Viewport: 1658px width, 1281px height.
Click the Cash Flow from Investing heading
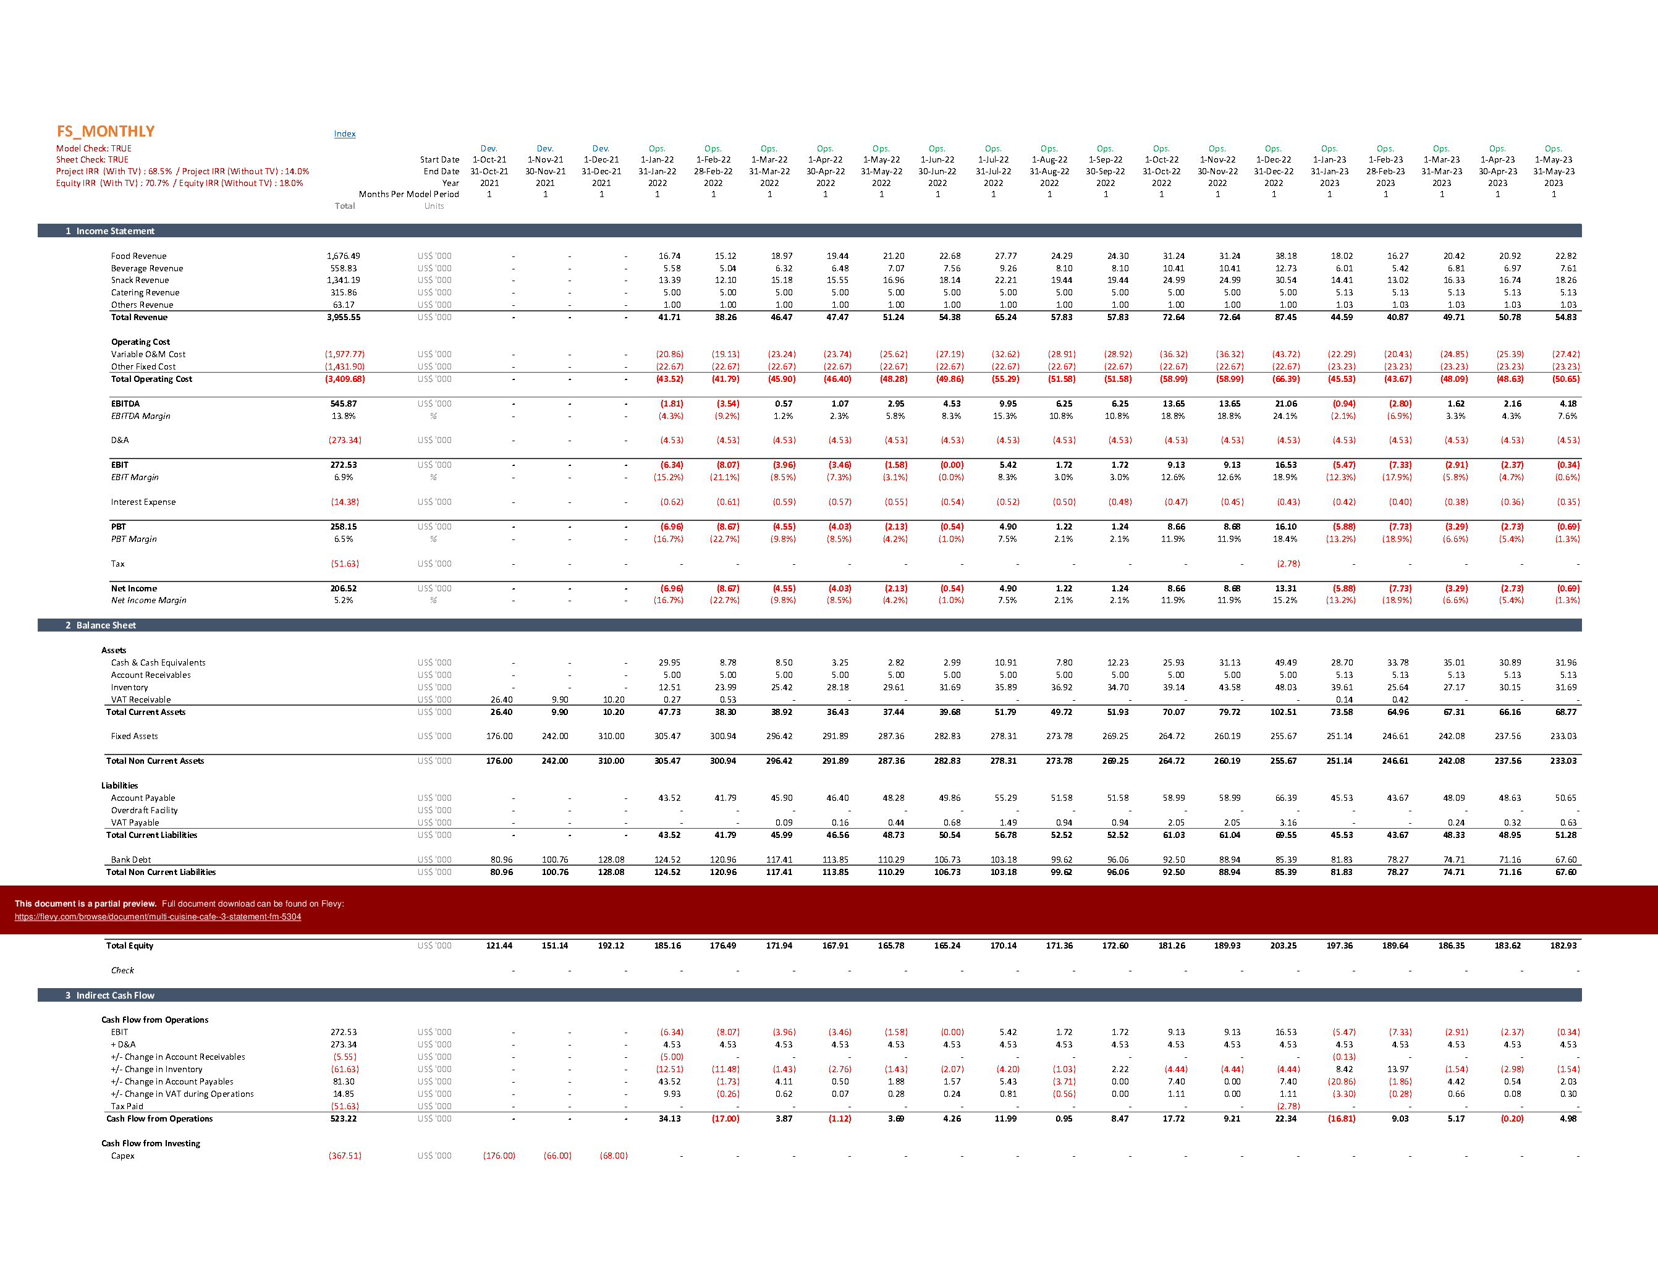click(x=151, y=1144)
